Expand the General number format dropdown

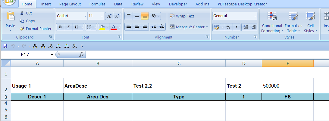click(x=255, y=16)
